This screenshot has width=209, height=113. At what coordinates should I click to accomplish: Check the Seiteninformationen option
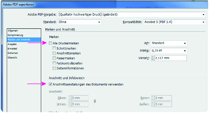(x=54, y=68)
